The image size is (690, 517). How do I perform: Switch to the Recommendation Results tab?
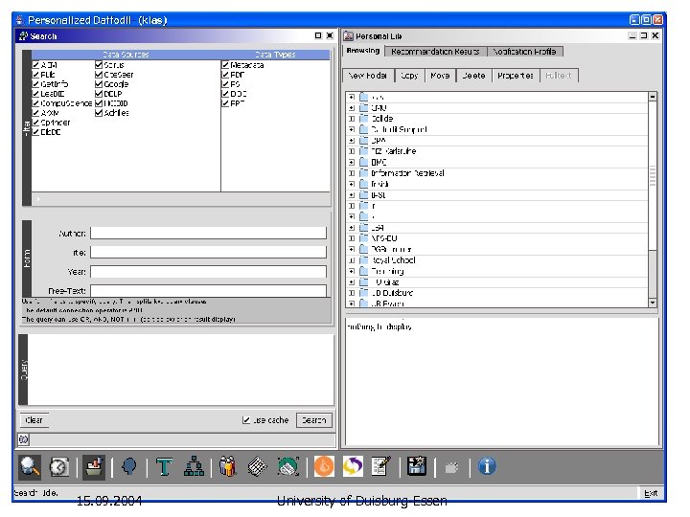click(436, 51)
